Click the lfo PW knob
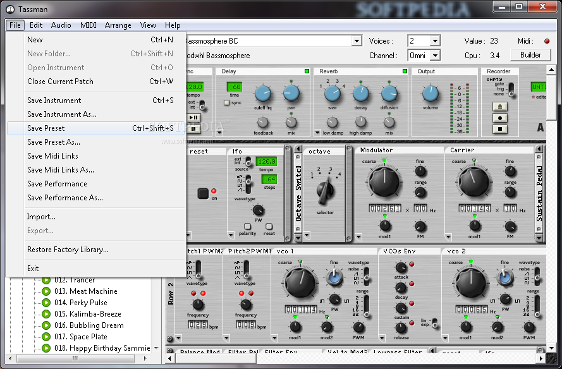 [258, 210]
